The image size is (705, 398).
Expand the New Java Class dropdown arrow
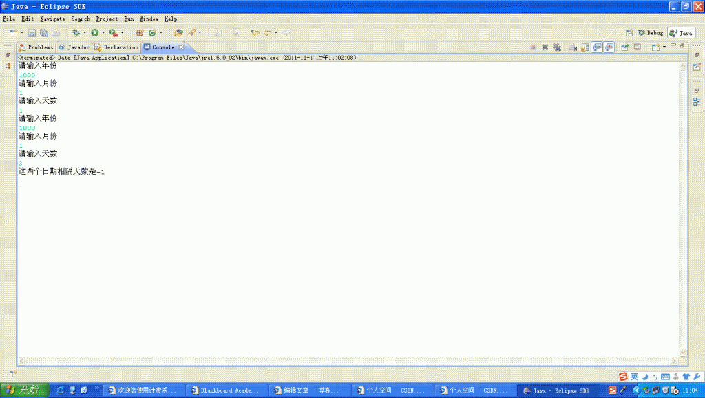pos(160,33)
